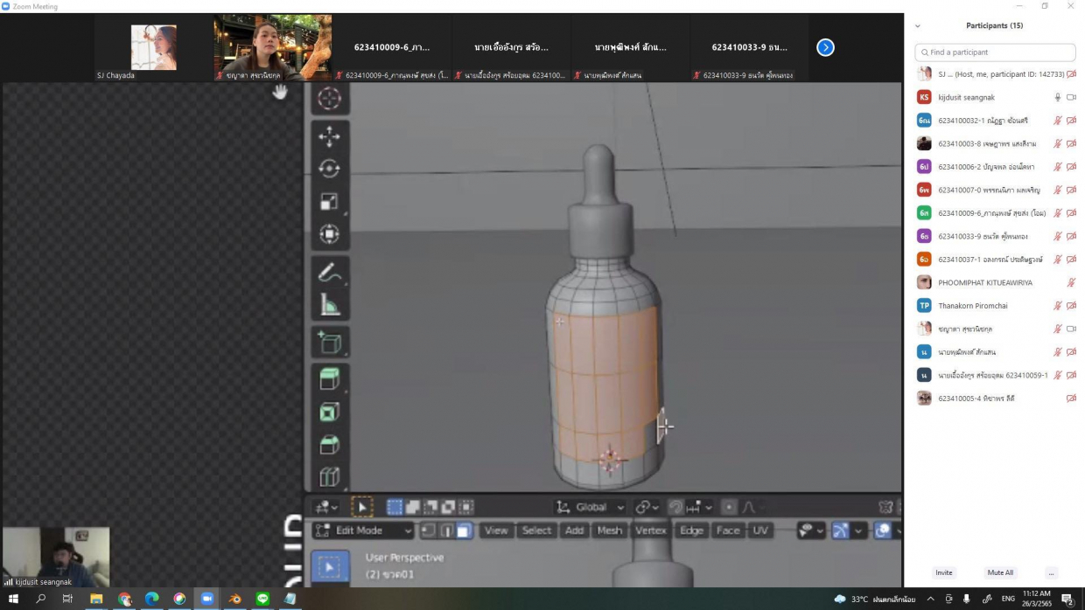The image size is (1085, 610).
Task: Collapse the Participants panel chevron
Action: tap(917, 26)
